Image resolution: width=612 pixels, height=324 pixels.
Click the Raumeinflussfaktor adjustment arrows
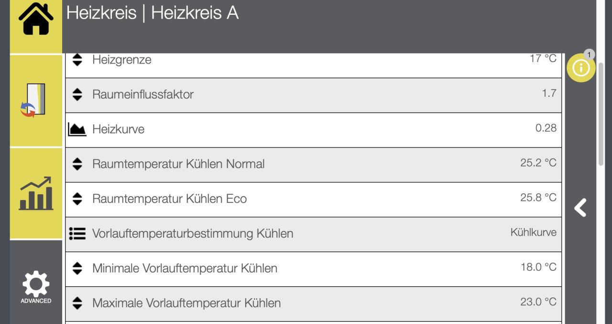pyautogui.click(x=77, y=94)
